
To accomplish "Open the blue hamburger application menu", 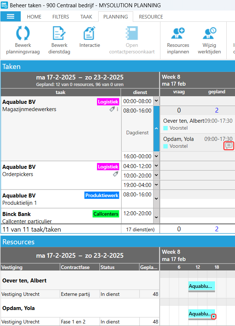I will click(x=11, y=17).
